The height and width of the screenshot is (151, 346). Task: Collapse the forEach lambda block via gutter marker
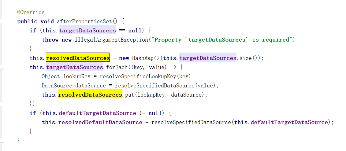(x=2, y=67)
